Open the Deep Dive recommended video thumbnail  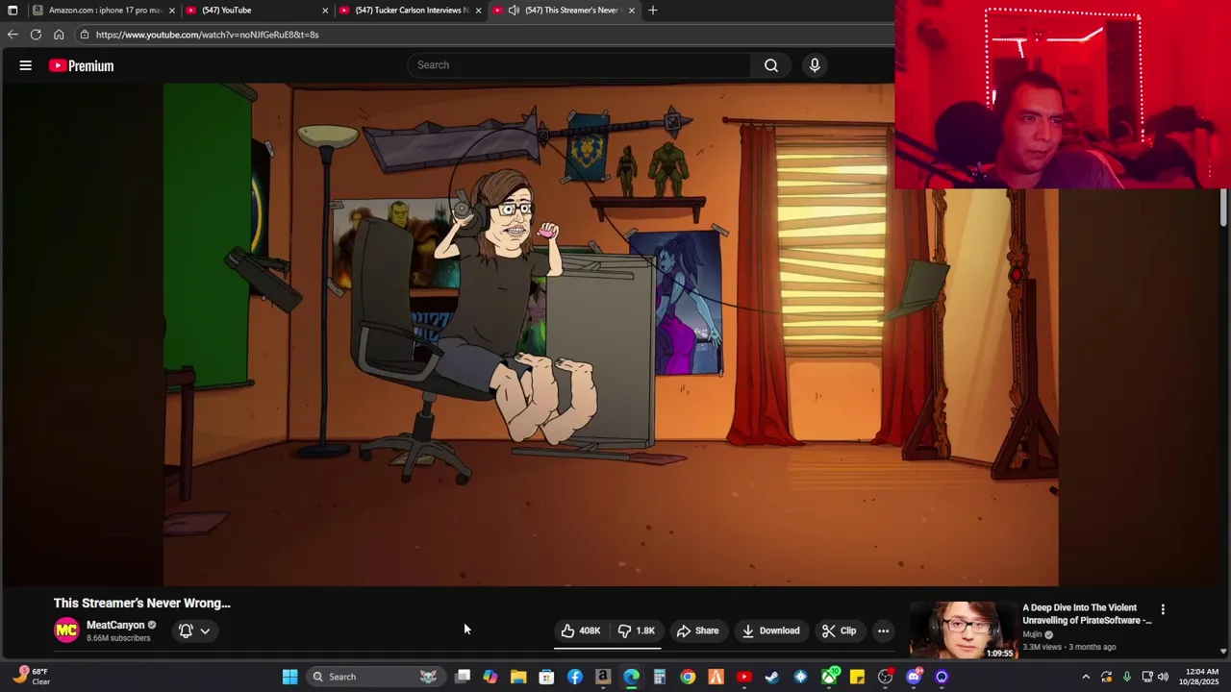963,630
